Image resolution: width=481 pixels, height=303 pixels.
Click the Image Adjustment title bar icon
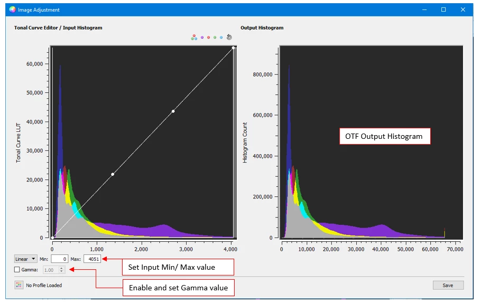click(12, 10)
